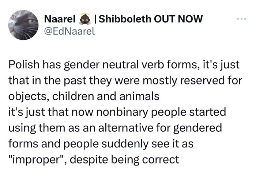This screenshot has height=174, width=256.
Task: Click the vertical bar separator in display name
Action: click(95, 19)
